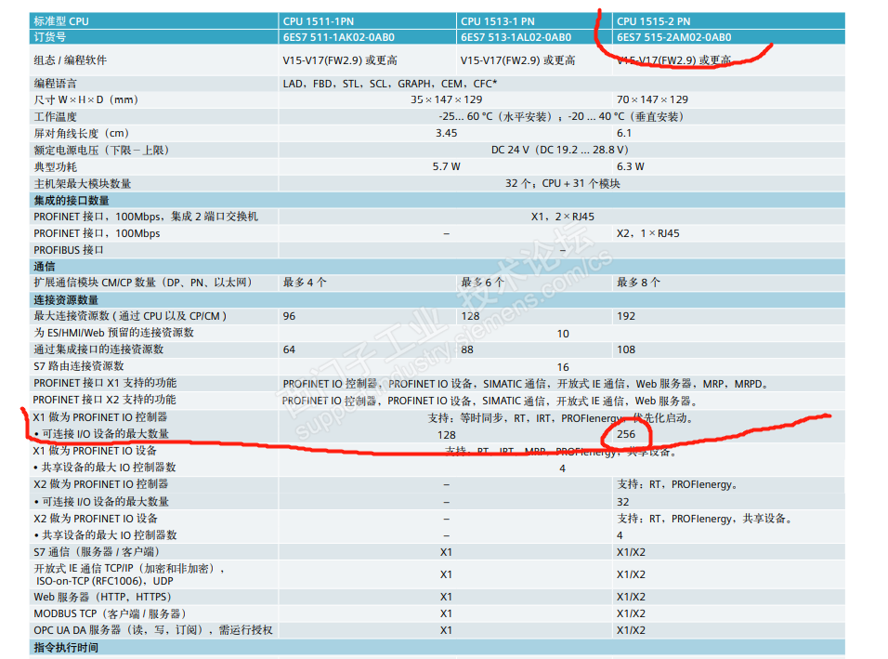Click the "35 × 147 × 129" dimension value
The image size is (888, 659).
(446, 99)
